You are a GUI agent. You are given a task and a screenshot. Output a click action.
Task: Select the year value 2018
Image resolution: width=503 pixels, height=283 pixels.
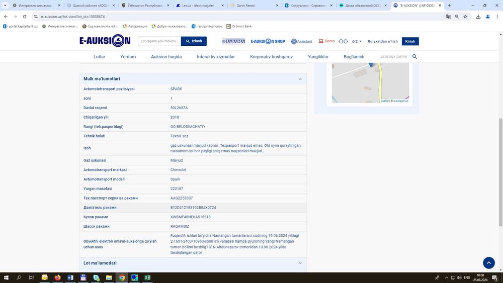175,117
